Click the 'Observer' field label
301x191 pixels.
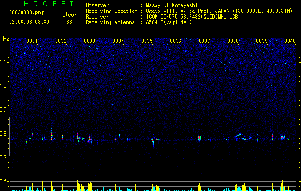[97, 5]
